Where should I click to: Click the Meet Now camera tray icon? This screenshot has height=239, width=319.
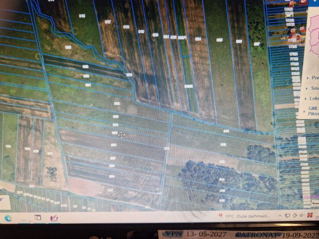coord(295,216)
